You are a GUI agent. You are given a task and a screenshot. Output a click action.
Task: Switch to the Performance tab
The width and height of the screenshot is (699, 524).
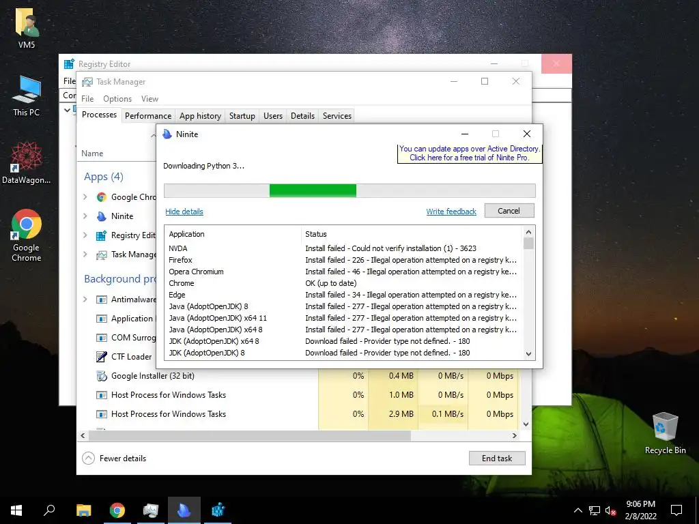148,116
